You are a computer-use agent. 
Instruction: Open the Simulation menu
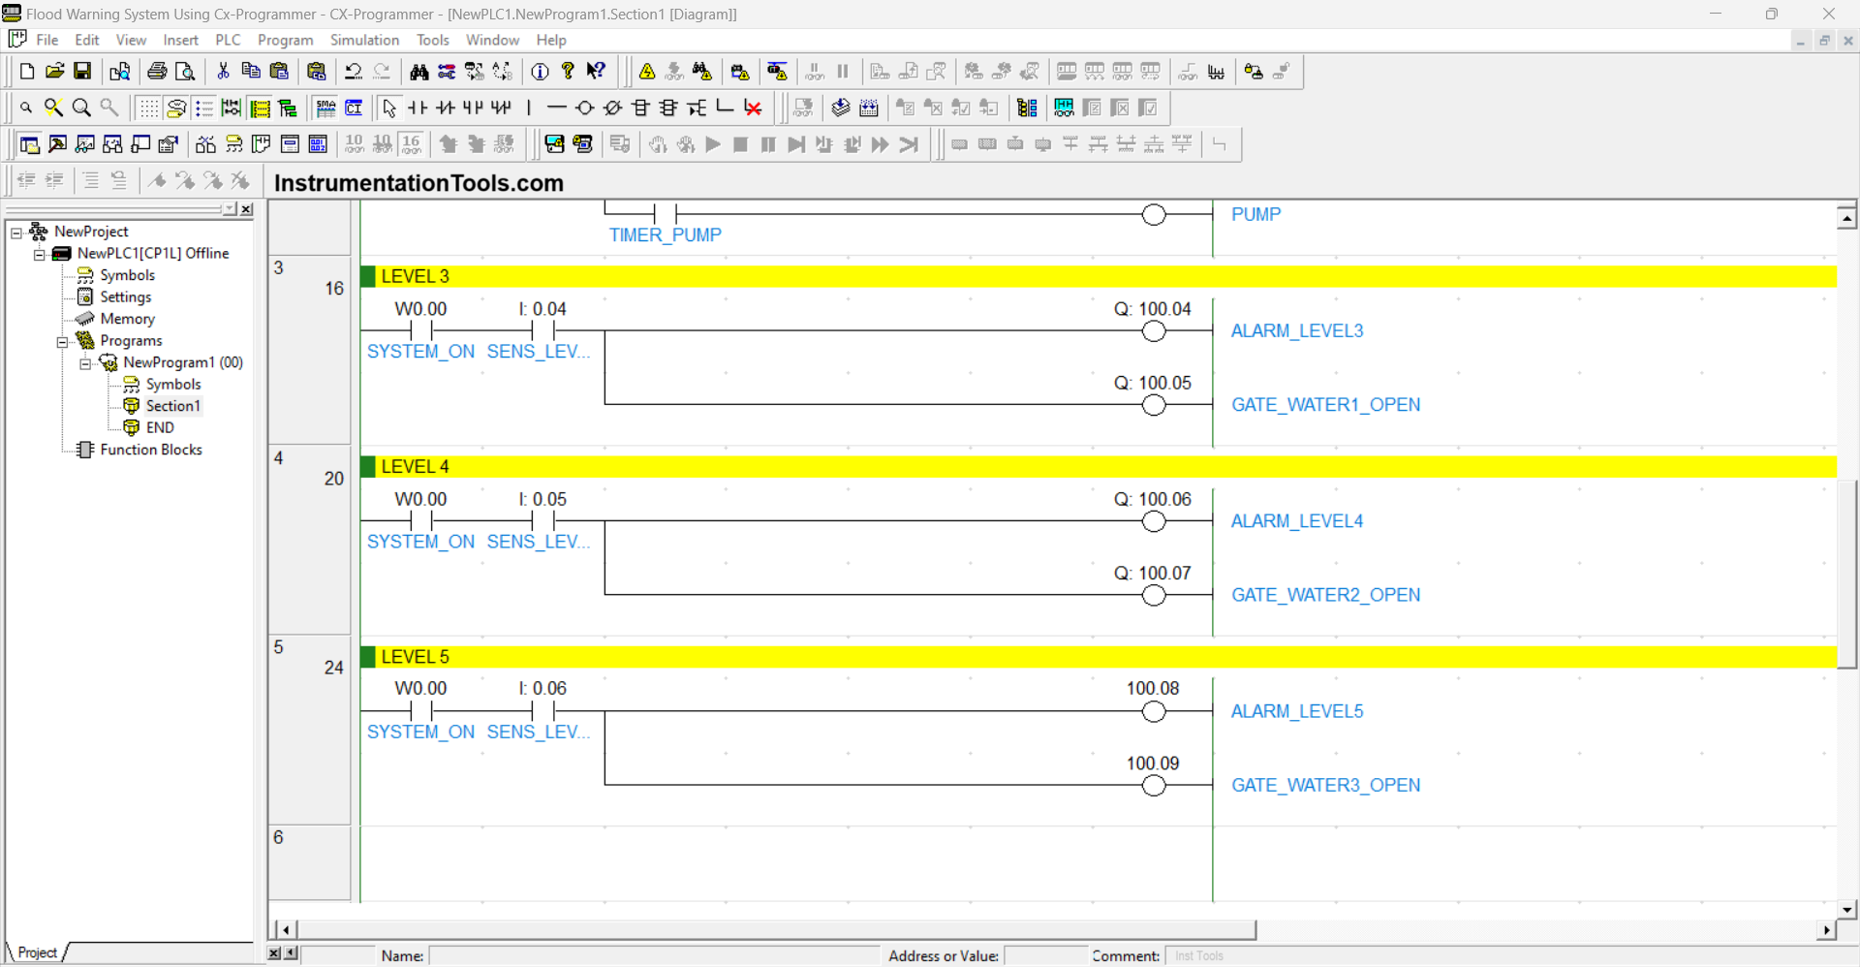tap(364, 40)
